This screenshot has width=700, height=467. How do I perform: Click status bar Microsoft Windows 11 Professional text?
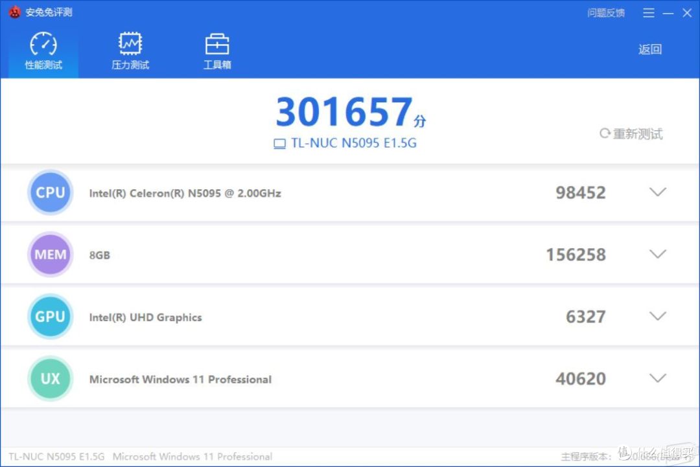[x=192, y=456]
